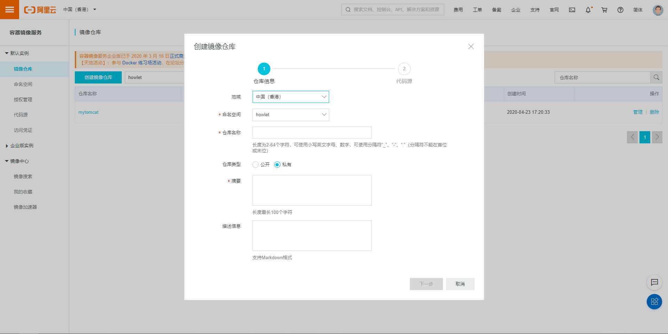Viewport: 668px width, 334px height.
Task: Click the 支持 top menu
Action: point(535,10)
